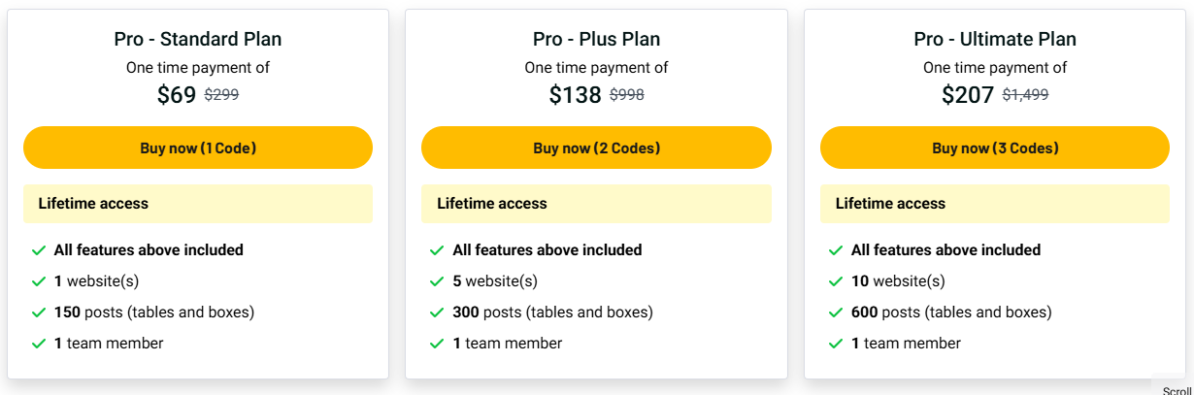
Task: Click the green check before 600 posts
Action: (836, 313)
